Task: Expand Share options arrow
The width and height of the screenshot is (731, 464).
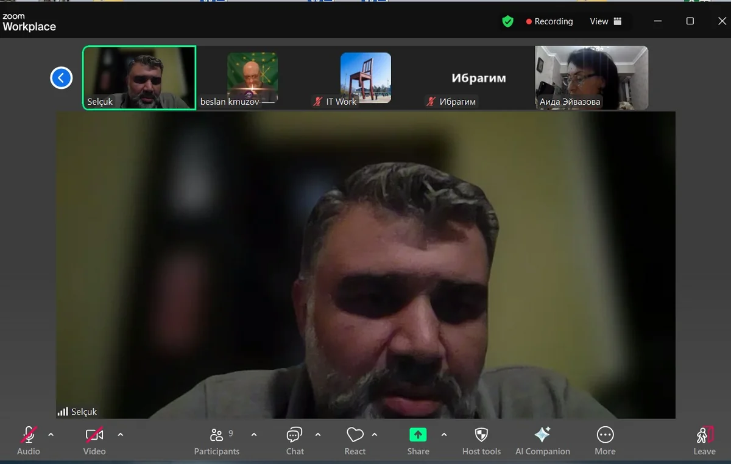Action: coord(444,435)
